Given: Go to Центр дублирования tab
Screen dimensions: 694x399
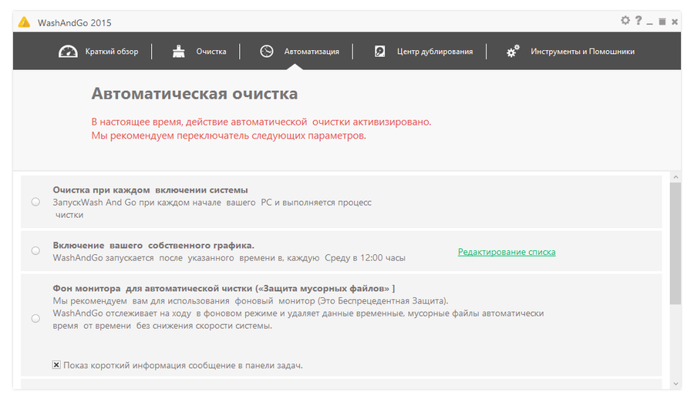Looking at the screenshot, I should coord(435,52).
